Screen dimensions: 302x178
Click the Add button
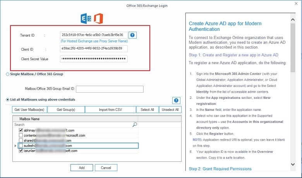(82, 168)
